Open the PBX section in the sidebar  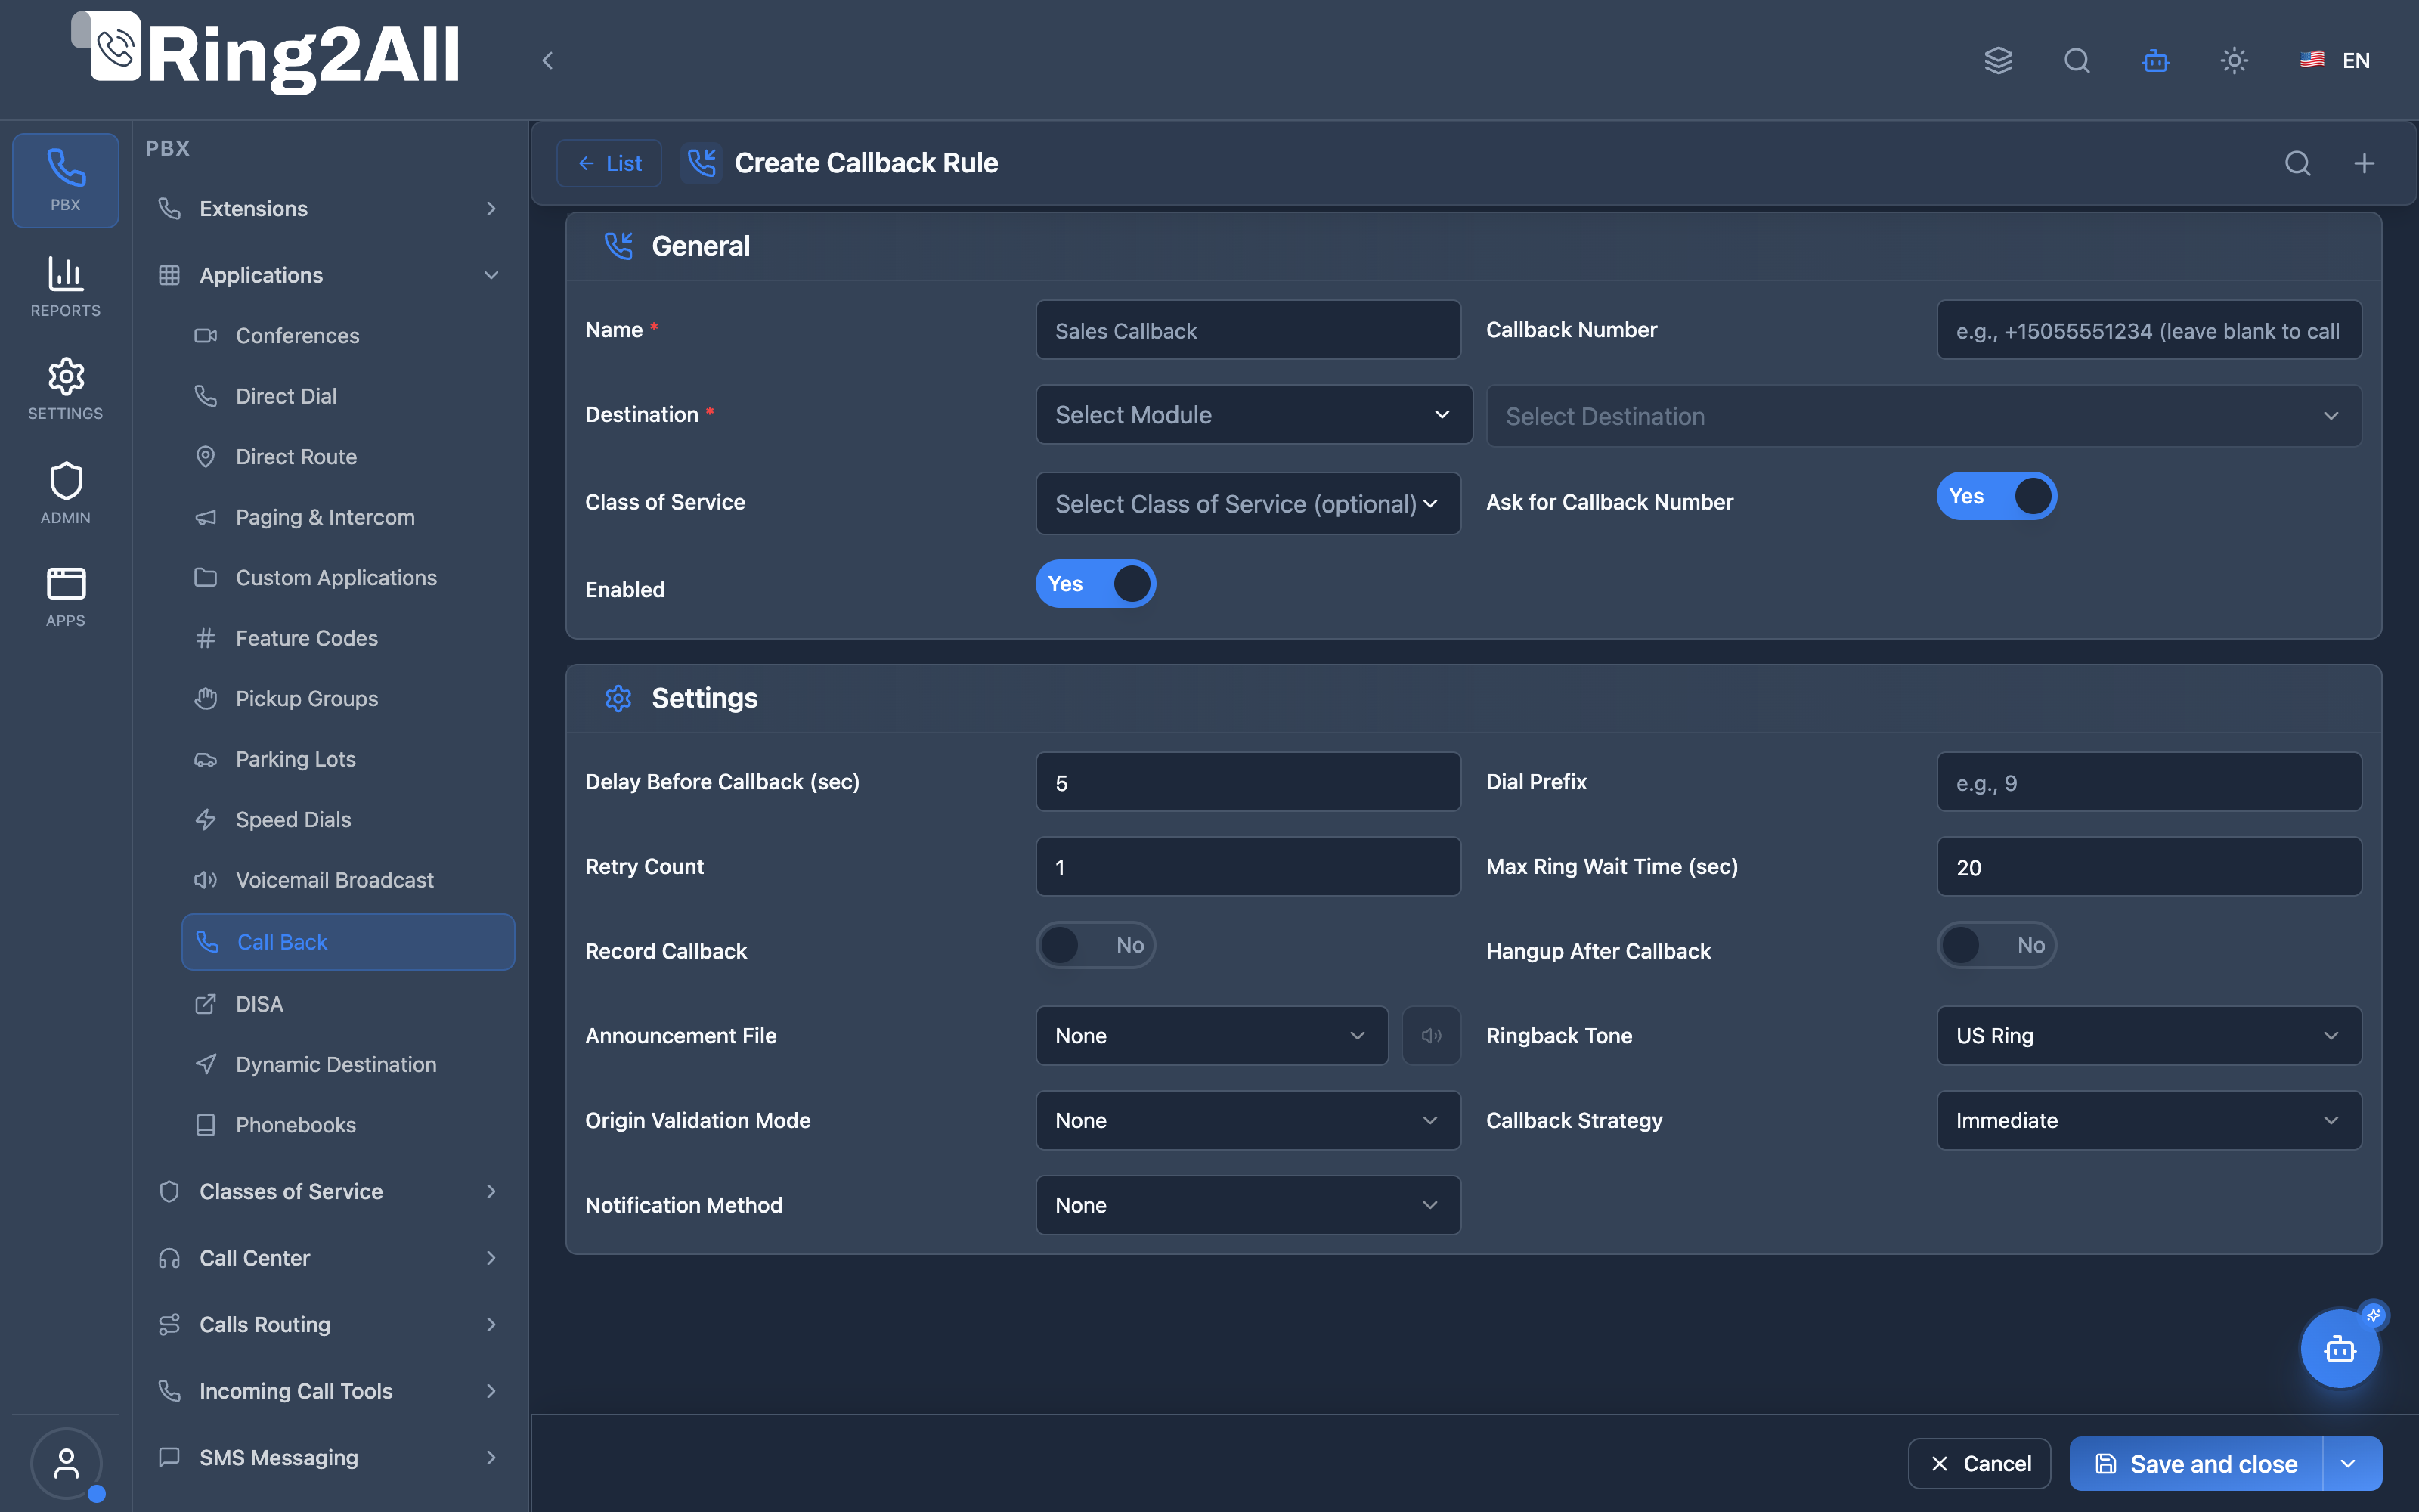[x=65, y=180]
